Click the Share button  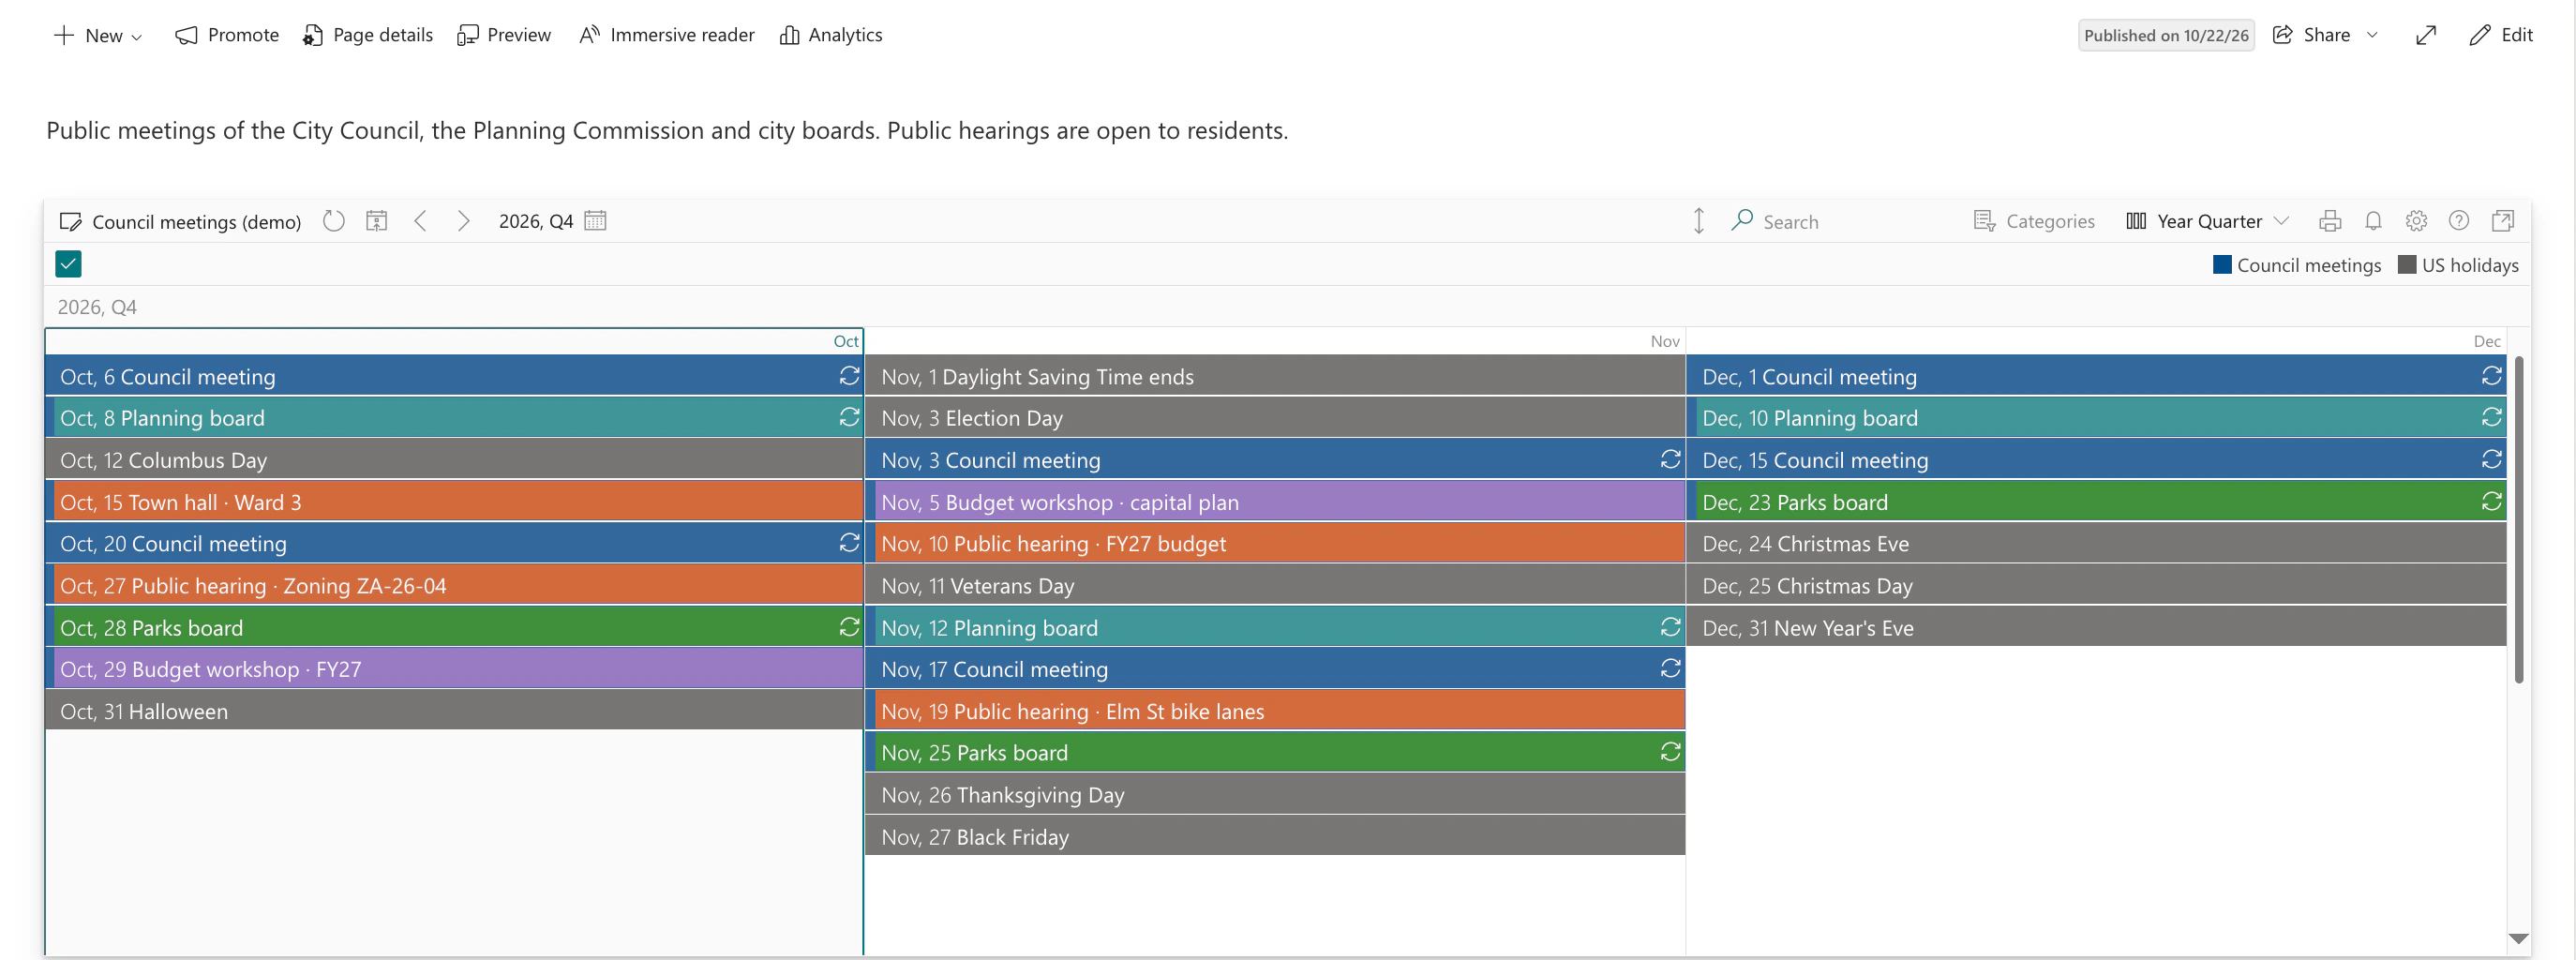pyautogui.click(x=2312, y=35)
